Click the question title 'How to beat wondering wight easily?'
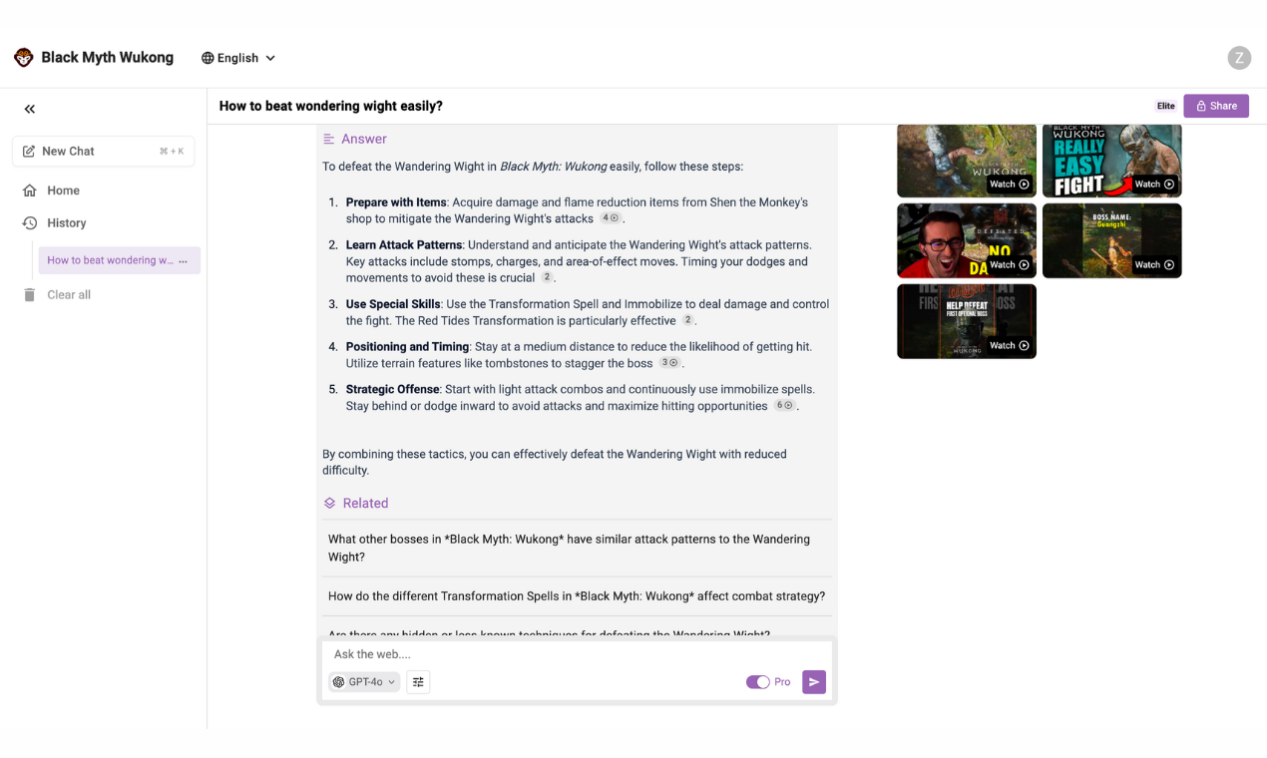This screenshot has height=758, width=1267. pos(330,106)
